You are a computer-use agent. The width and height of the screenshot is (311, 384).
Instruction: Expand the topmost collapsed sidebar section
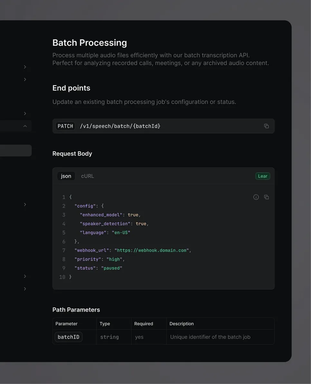[25, 67]
